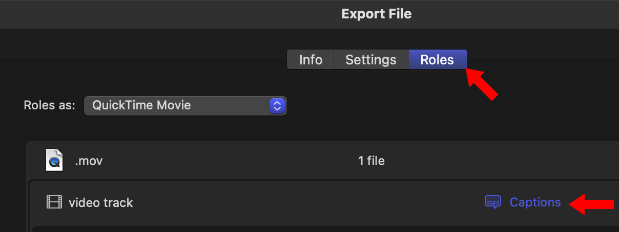Click empty title bar left of Export File
Viewport: 619px width, 232px height.
(154, 14)
